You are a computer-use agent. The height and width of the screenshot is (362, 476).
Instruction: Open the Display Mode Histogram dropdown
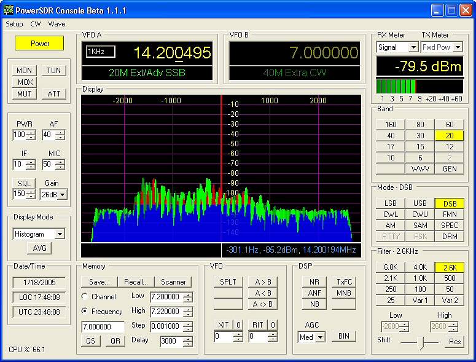(60, 234)
